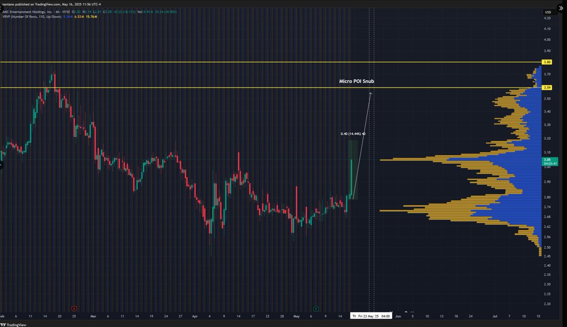Click the 3.05 current price label
Screen dimensions: 567x327
click(x=548, y=160)
